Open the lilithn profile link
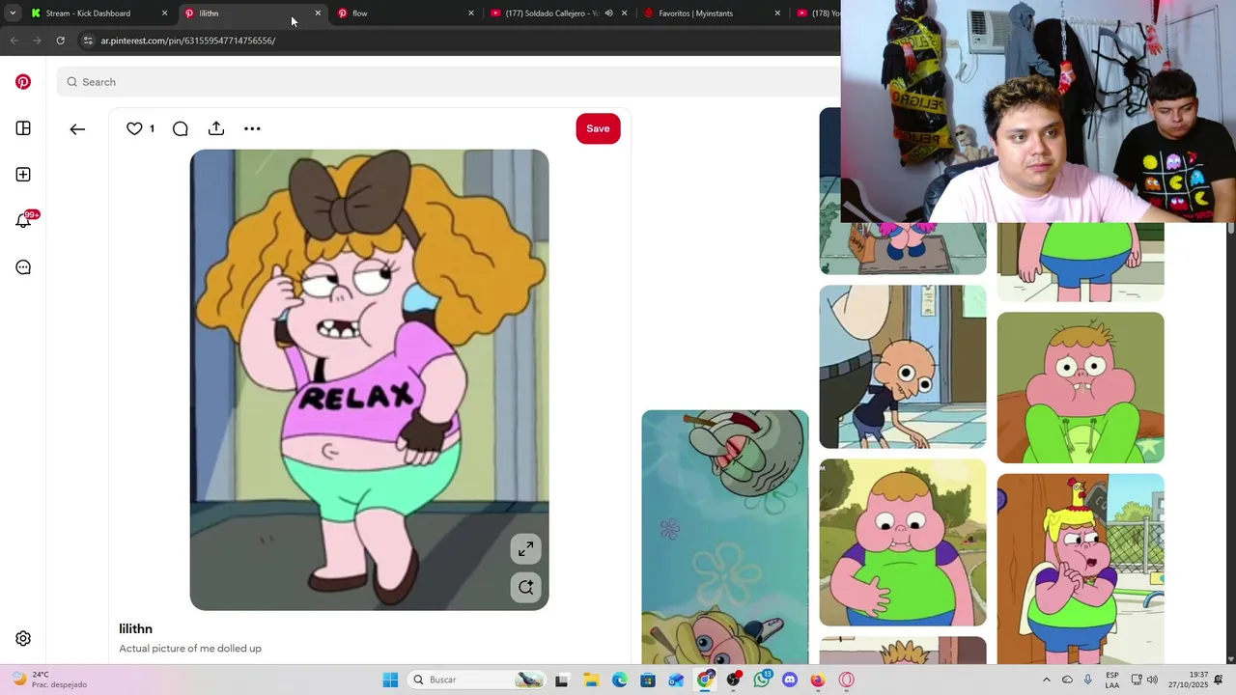Viewport: 1236px width, 695px height. pyautogui.click(x=135, y=628)
